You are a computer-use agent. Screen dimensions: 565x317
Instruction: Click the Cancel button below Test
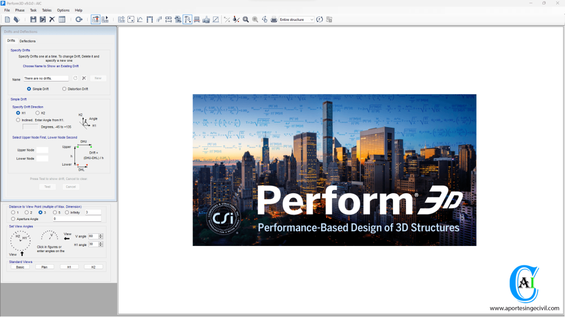[71, 187]
